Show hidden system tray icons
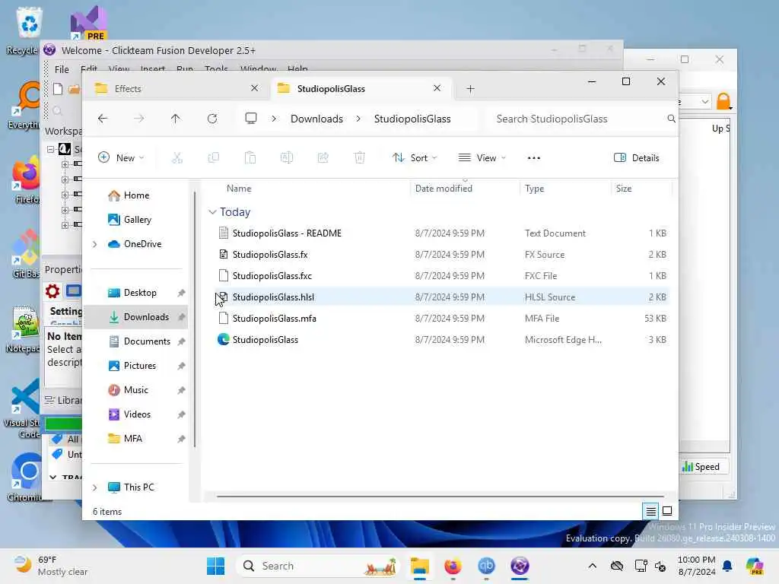 [x=592, y=566]
